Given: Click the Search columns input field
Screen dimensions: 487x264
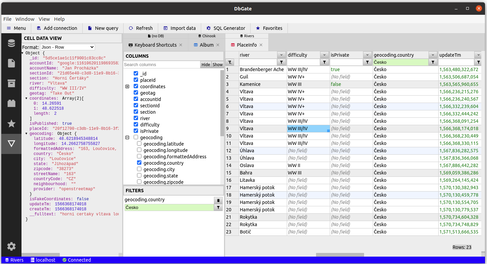Looking at the screenshot, I should (162, 64).
